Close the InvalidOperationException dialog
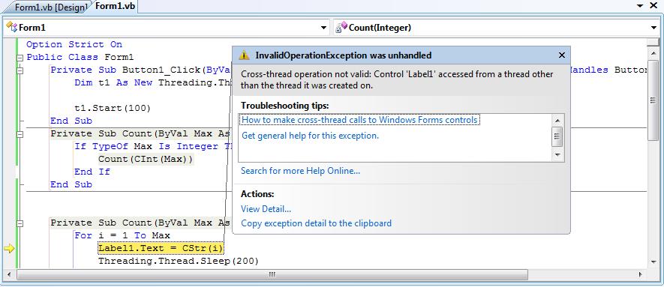 tap(562, 55)
